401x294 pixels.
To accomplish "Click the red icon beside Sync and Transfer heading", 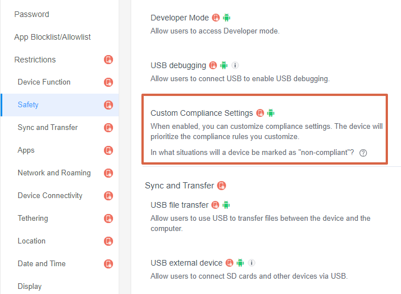I will (222, 186).
